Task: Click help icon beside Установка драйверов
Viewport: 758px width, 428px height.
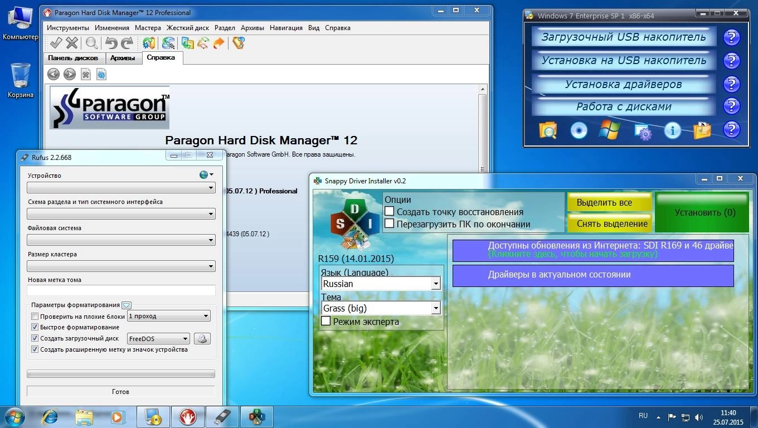Action: pos(731,84)
